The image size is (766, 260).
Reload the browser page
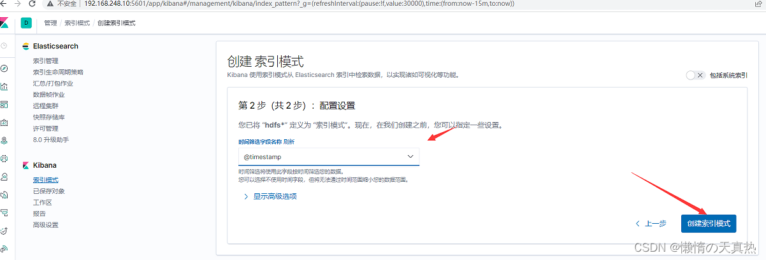33,4
